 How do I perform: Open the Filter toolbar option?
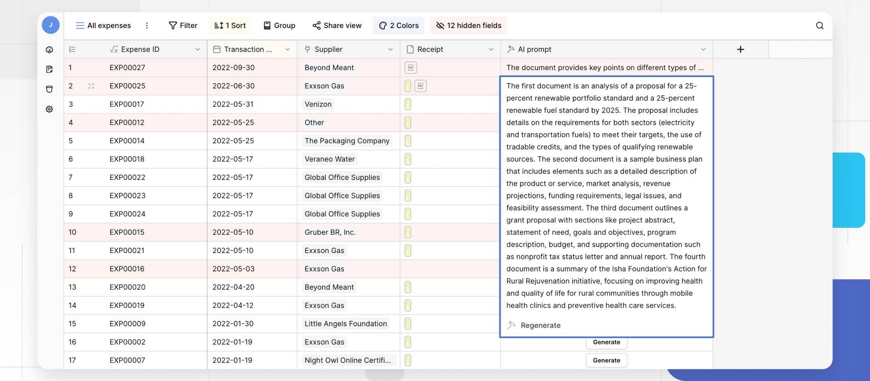(183, 26)
